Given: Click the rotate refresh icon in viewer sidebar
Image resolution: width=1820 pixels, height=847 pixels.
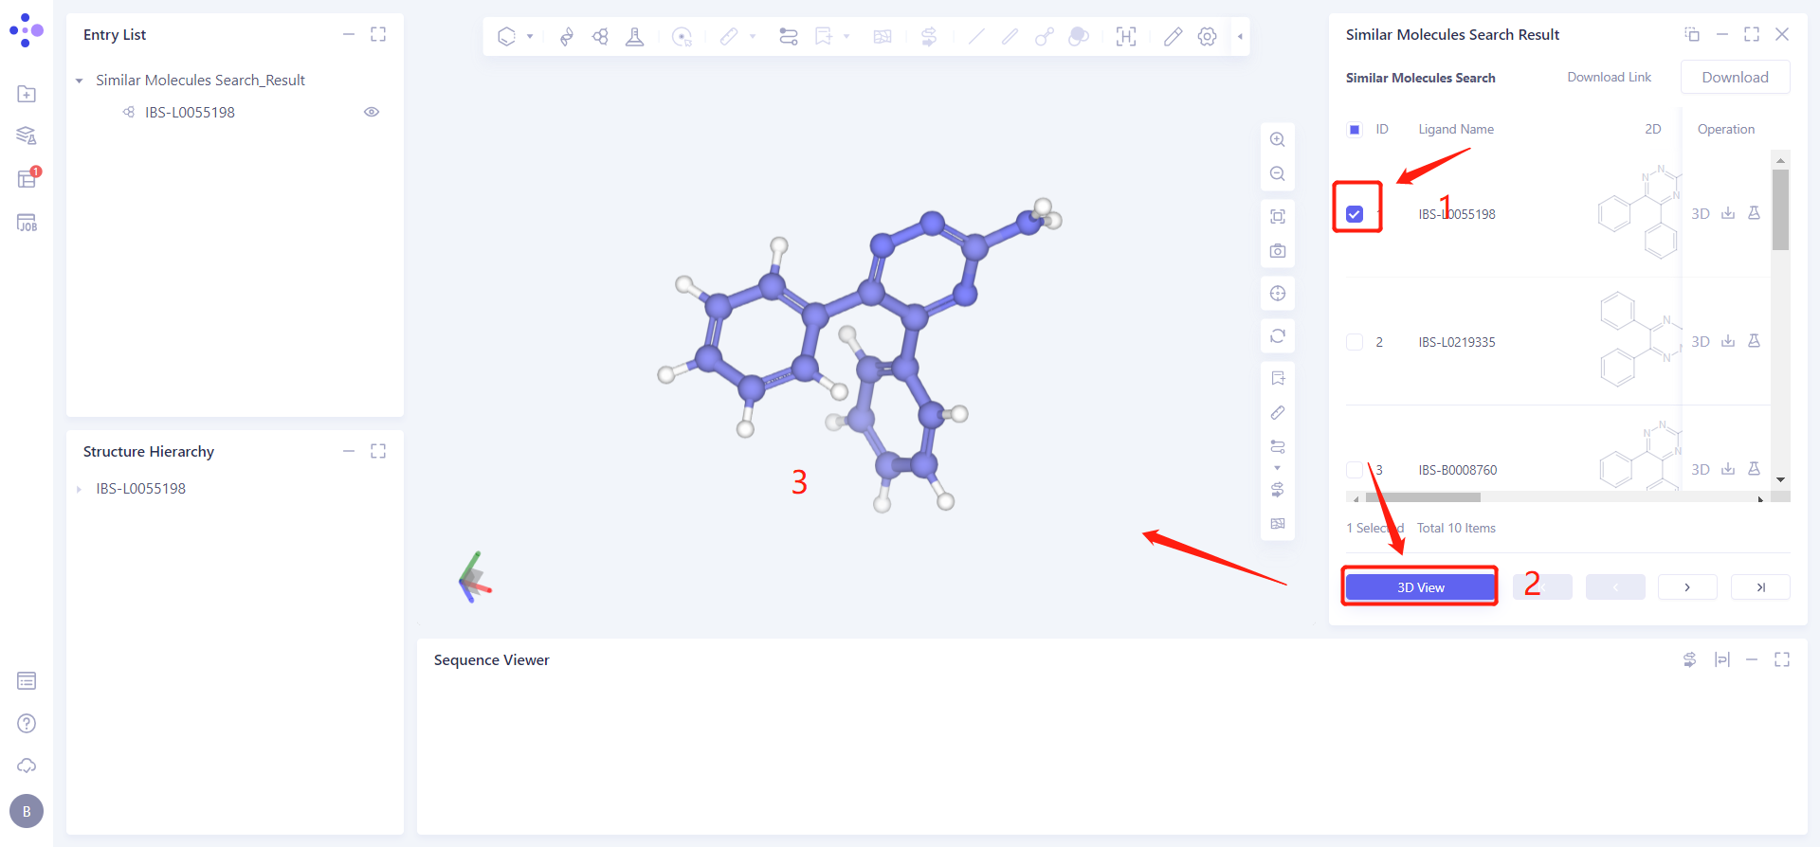Looking at the screenshot, I should 1278,335.
